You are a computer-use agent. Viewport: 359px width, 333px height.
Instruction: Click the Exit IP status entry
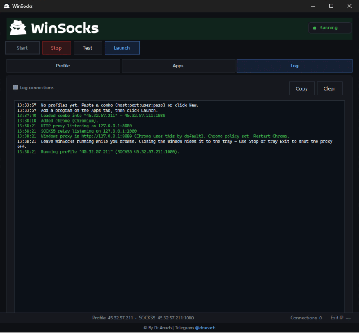point(341,318)
